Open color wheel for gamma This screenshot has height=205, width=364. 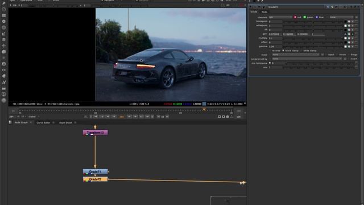[x=349, y=47]
